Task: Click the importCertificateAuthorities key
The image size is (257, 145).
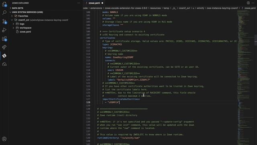Action: (x=120, y=99)
